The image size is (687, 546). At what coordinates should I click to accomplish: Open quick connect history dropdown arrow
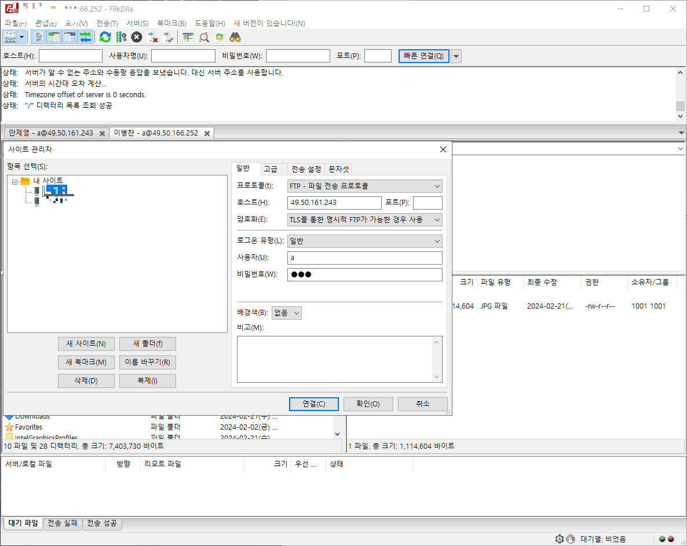(x=456, y=56)
